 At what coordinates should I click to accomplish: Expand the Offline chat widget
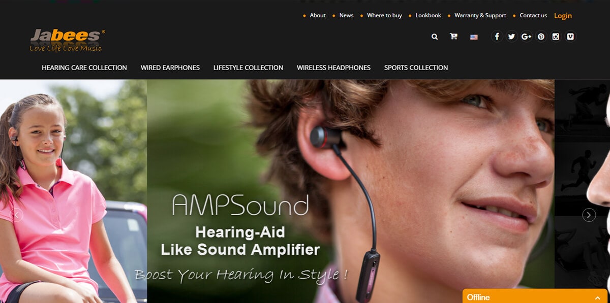pyautogui.click(x=535, y=296)
